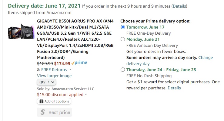Open Details link next to delivery date
This screenshot has height=121, width=224.
[x=179, y=6]
